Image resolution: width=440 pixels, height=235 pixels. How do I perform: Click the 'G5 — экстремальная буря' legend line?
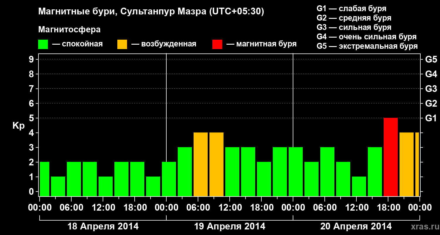pyautogui.click(x=367, y=46)
